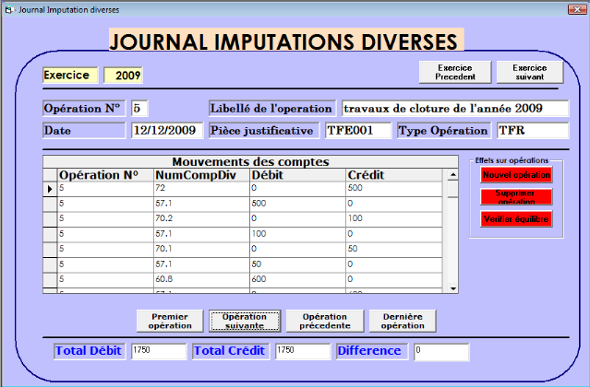590x387 pixels.
Task: Jump to Premier opération
Action: 170,321
